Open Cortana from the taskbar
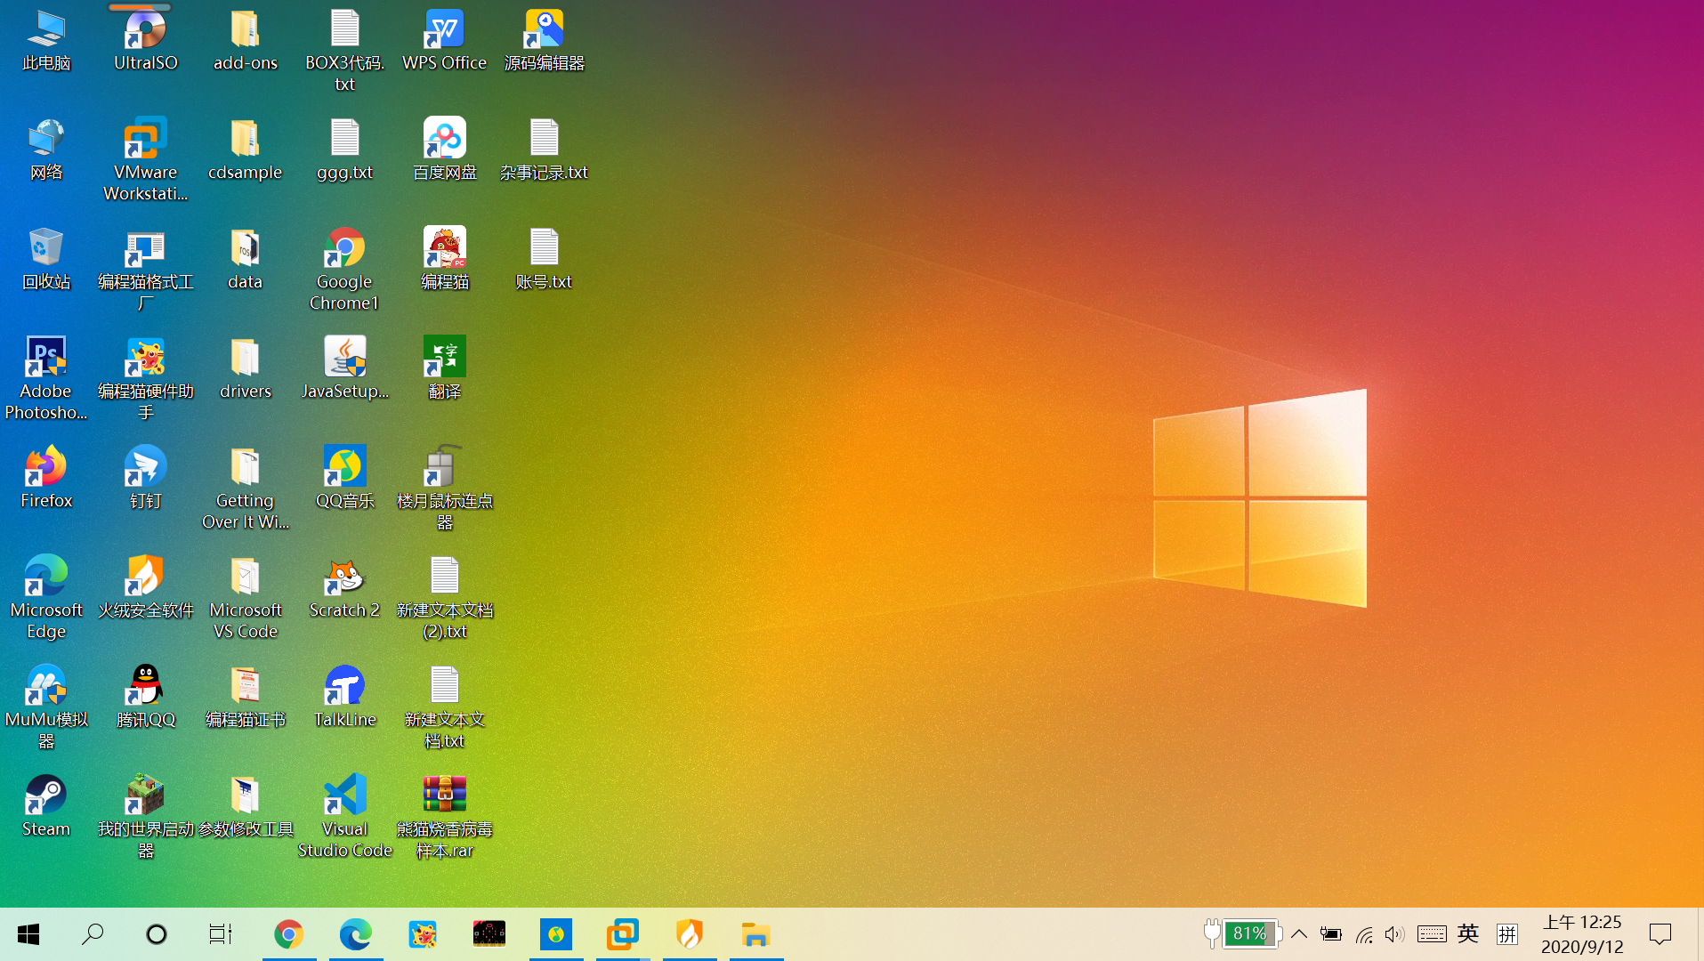The width and height of the screenshot is (1704, 961). 157,934
